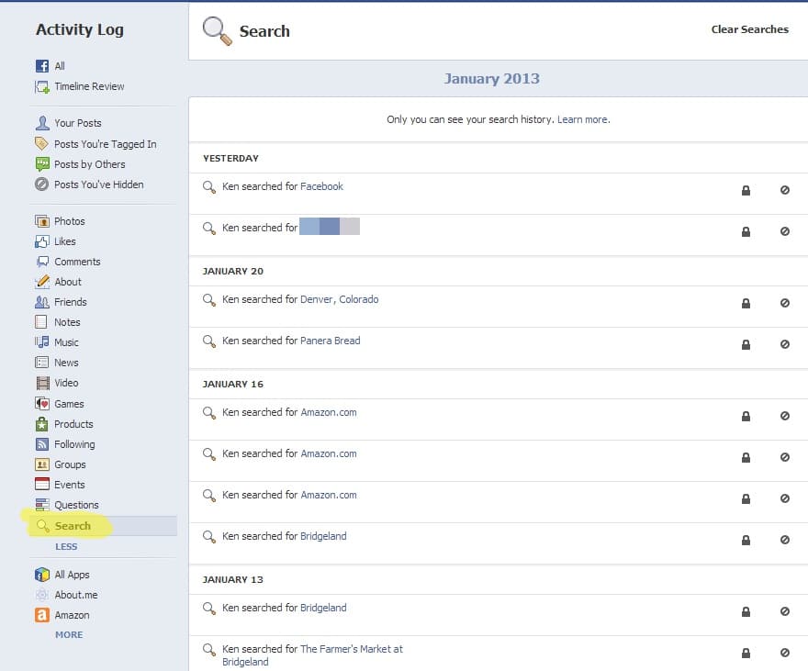Show Games activity

(60, 404)
